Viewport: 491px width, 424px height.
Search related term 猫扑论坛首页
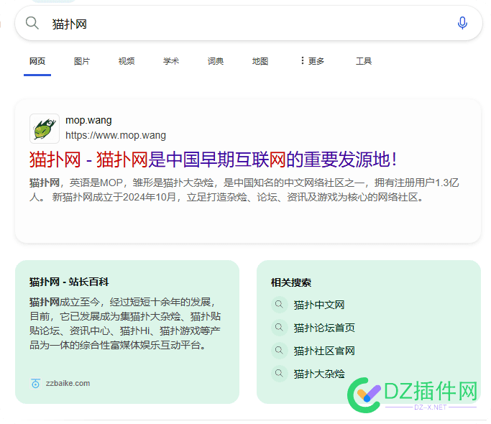[324, 328]
